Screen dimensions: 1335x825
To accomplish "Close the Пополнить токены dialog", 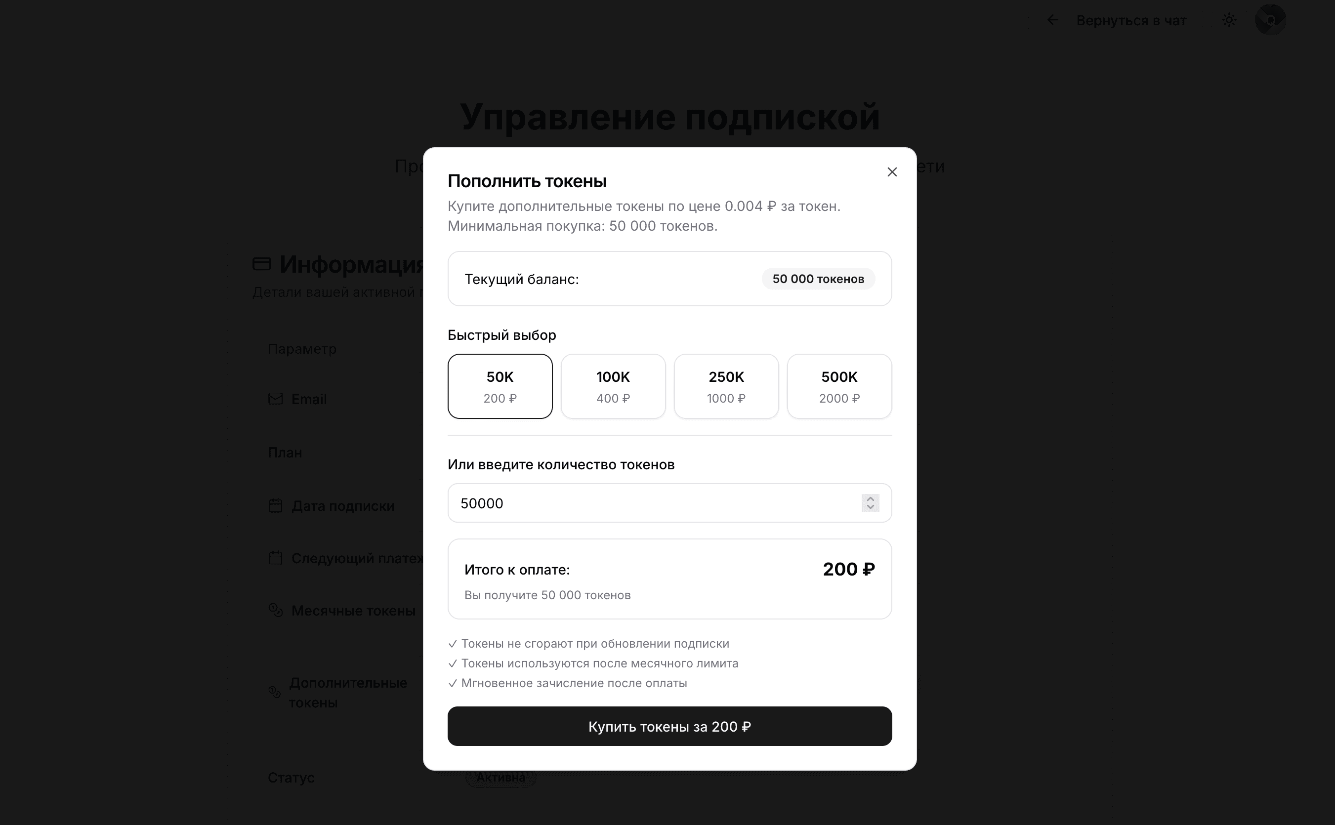I will 891,172.
